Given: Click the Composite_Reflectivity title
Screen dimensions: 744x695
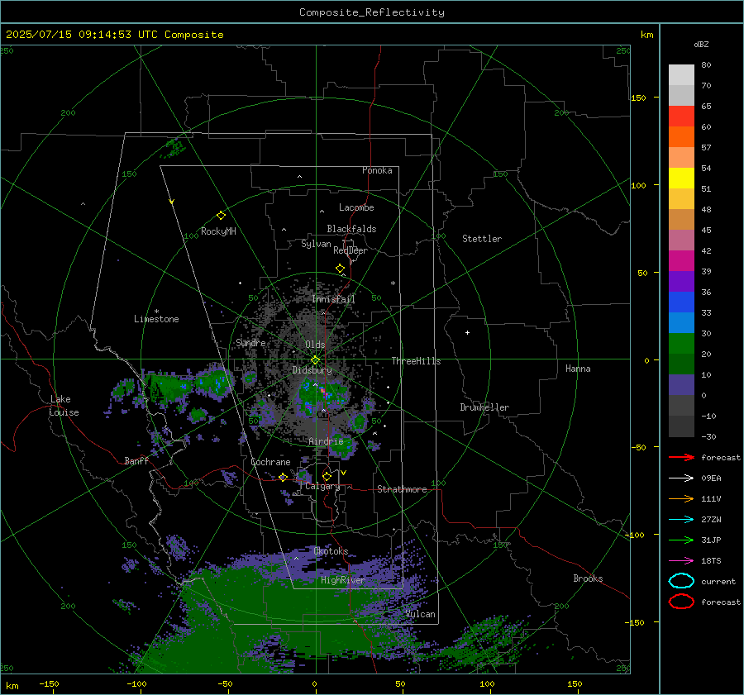Looking at the screenshot, I should (x=371, y=12).
